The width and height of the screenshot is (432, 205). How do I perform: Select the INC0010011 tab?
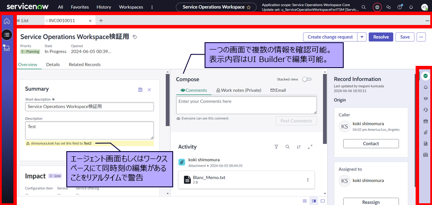62,21
